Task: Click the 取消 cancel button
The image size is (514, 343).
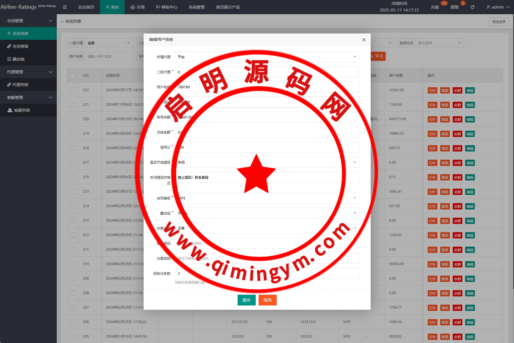Action: (x=267, y=300)
